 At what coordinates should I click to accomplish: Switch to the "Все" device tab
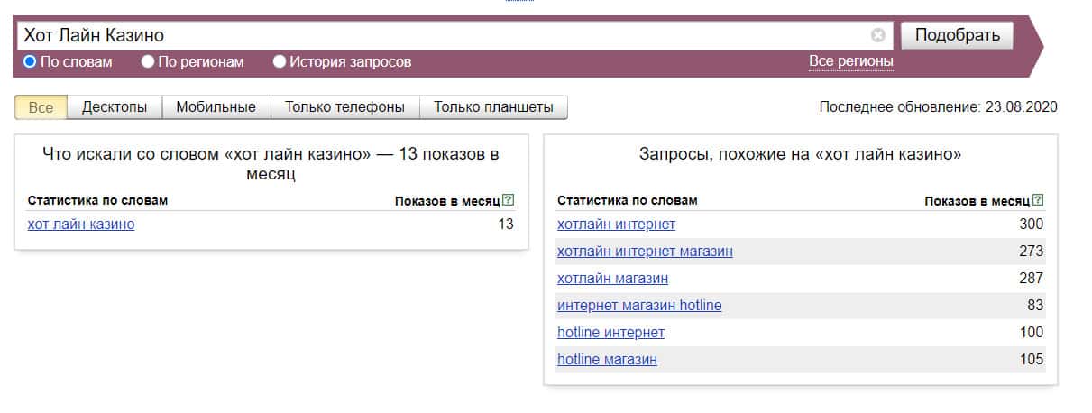(41, 107)
